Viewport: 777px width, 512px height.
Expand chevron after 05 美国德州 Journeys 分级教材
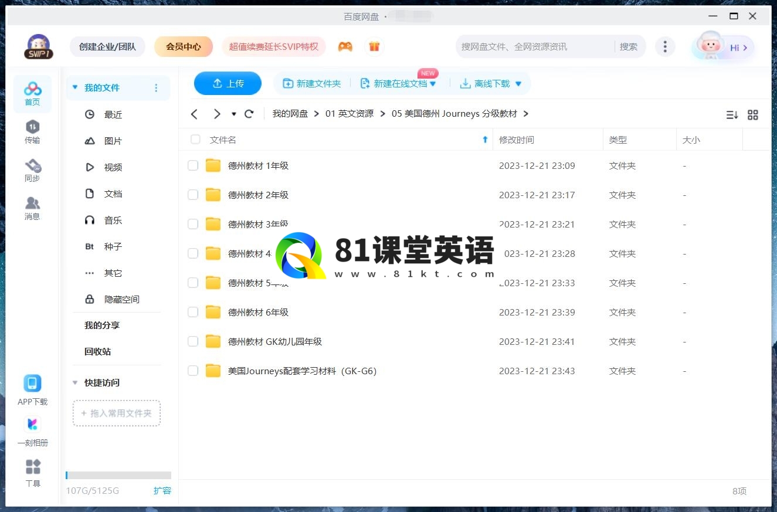click(x=525, y=114)
